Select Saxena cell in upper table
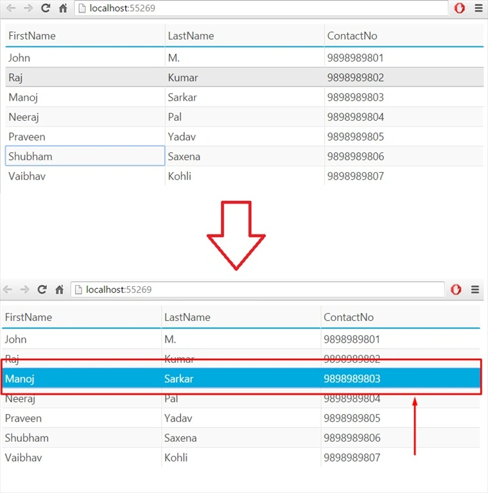The image size is (488, 493). (x=245, y=156)
